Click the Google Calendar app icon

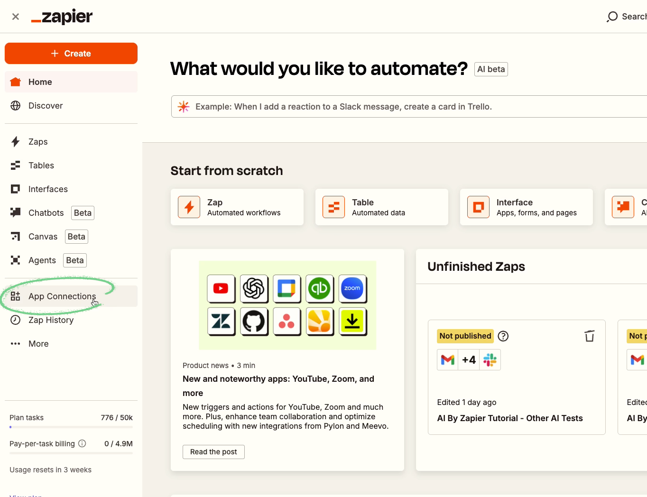click(287, 288)
